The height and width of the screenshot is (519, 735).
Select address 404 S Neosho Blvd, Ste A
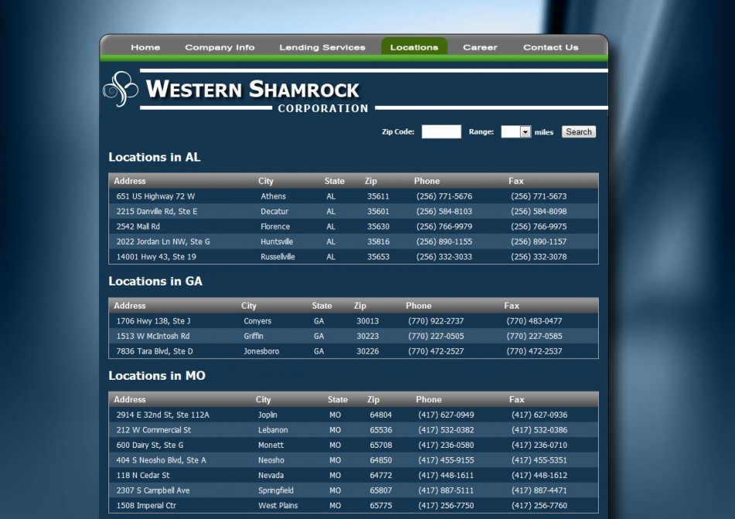coord(161,460)
